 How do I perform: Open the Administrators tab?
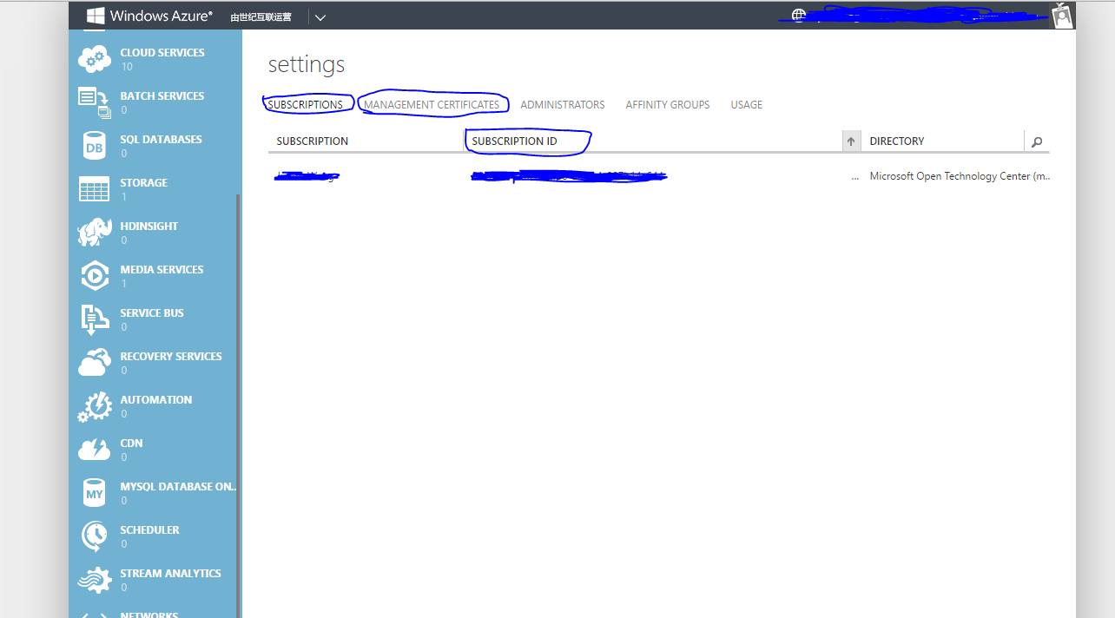[x=563, y=105]
